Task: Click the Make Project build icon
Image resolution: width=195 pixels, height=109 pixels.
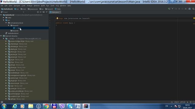Action: pos(169,9)
